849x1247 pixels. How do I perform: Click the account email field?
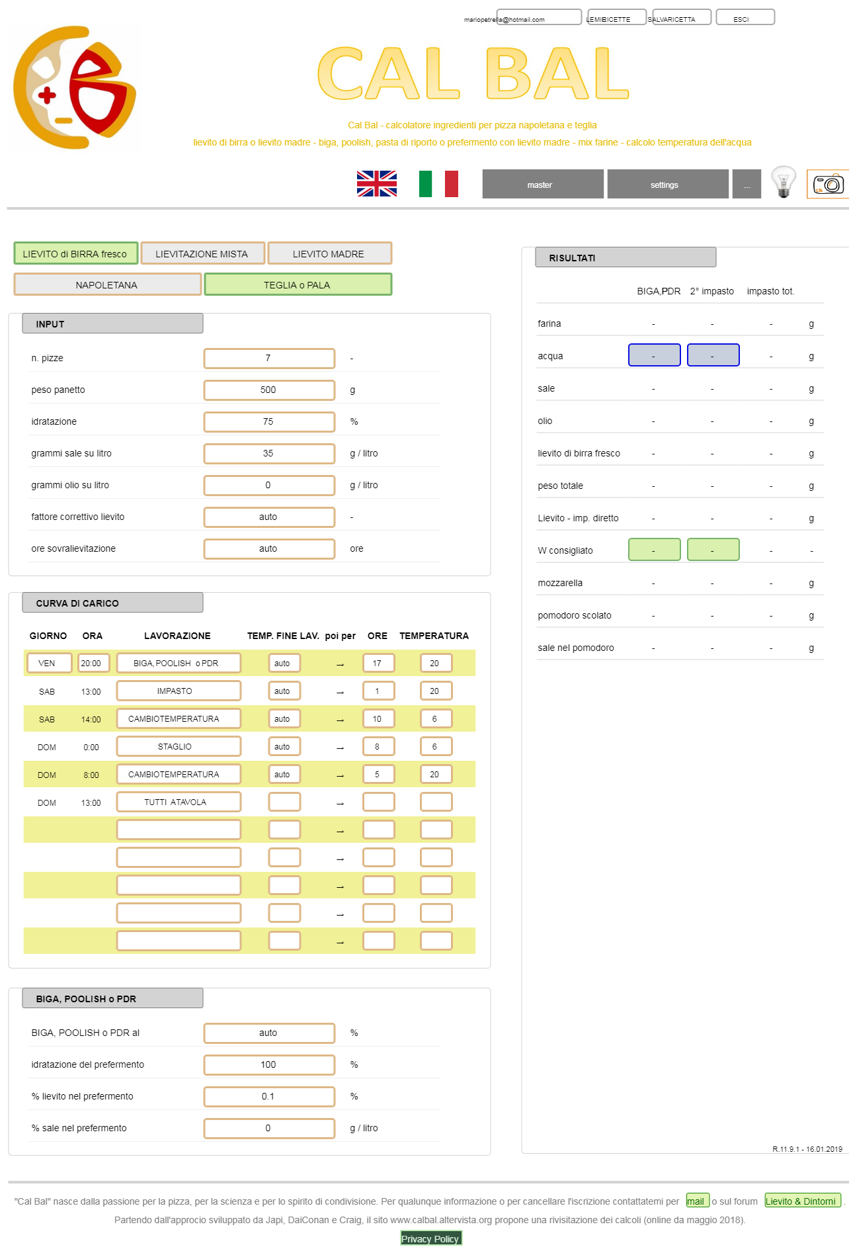pyautogui.click(x=540, y=17)
